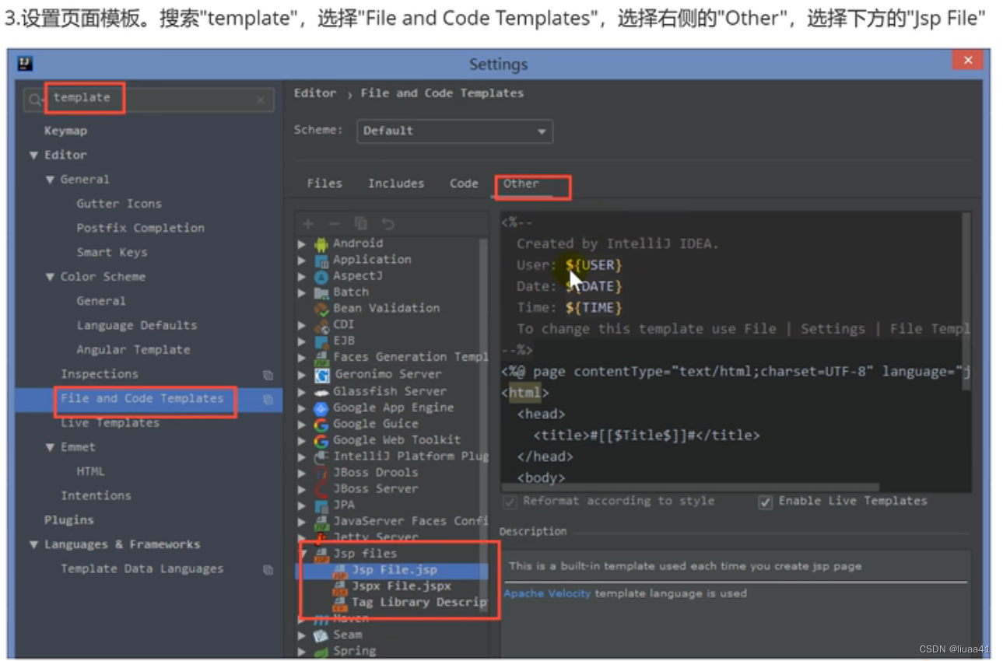
Task: Click the icon beside Template Data Languages
Action: (x=268, y=570)
